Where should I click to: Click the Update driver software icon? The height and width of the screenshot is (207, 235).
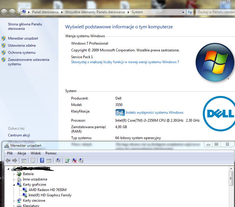tap(67, 161)
